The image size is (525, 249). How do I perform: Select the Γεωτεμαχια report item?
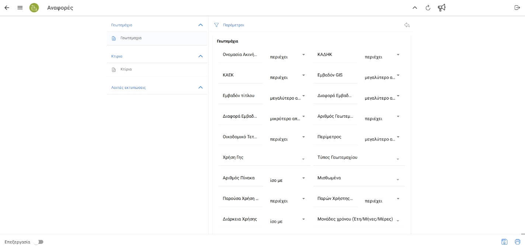pyautogui.click(x=131, y=38)
